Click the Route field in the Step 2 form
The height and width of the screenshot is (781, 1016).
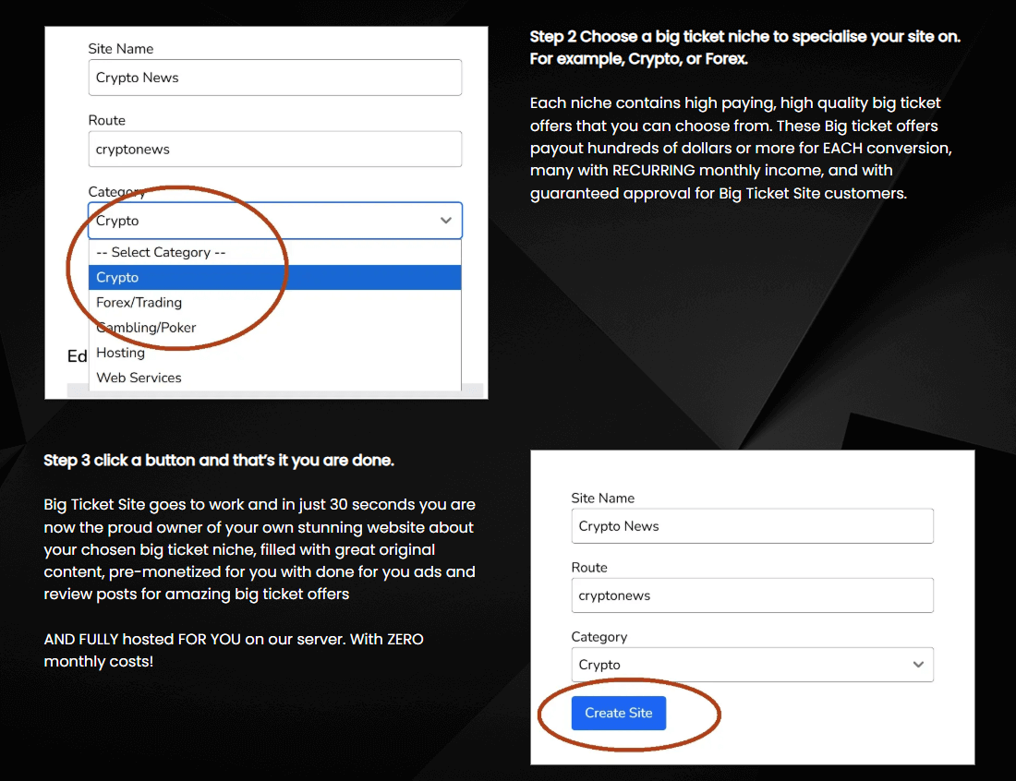274,150
